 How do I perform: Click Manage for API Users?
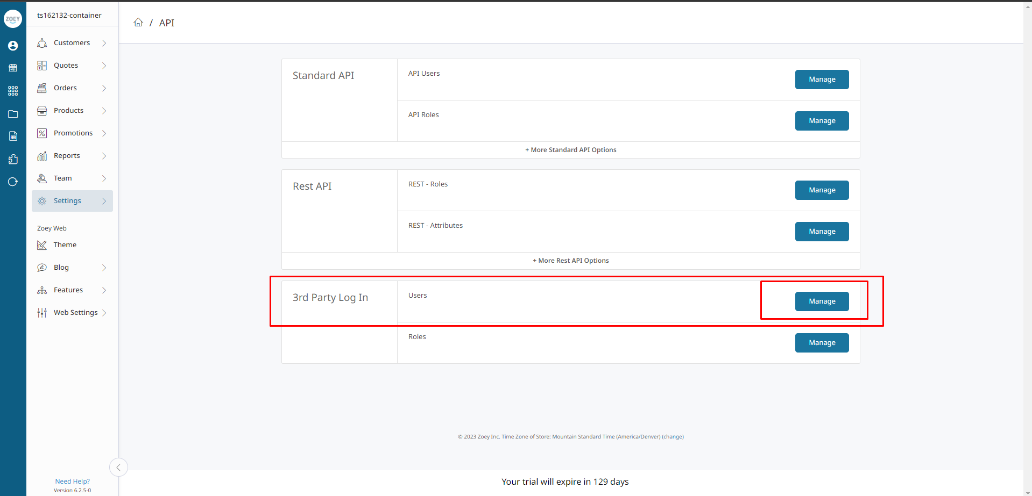(822, 79)
